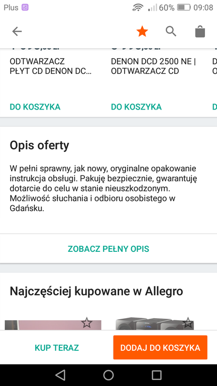Image resolution: width=217 pixels, height=386 pixels.
Task: Expand ZOBACZ PEŁNY OPIS
Action: 108,249
